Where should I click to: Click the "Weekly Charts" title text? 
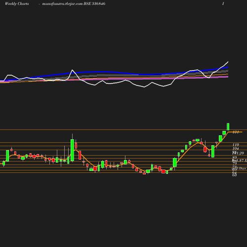point(17,3)
